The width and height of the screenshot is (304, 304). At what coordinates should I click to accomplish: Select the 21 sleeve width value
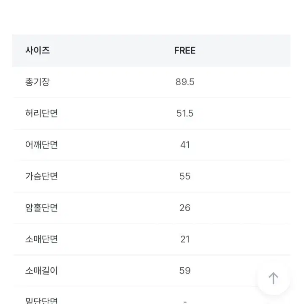(185, 239)
